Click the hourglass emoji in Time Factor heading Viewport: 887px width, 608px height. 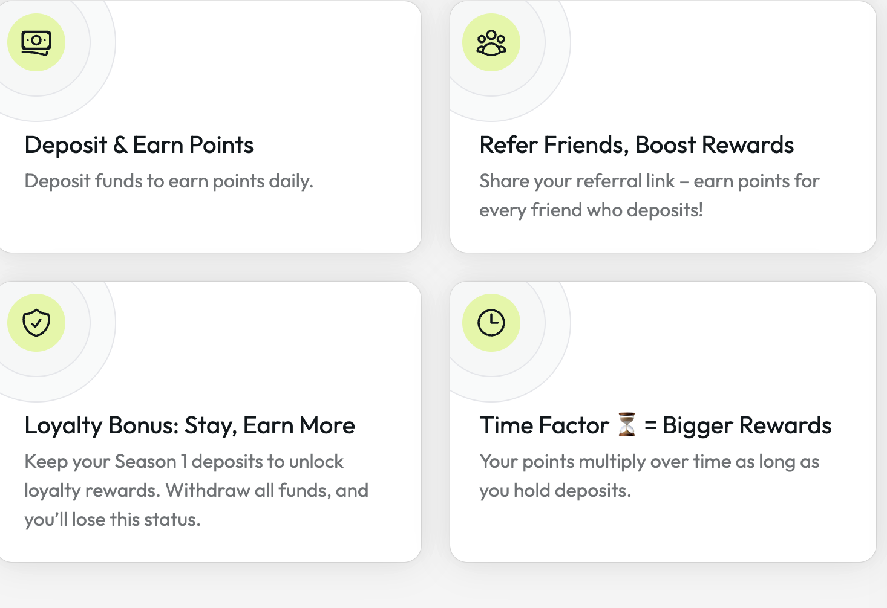click(627, 425)
